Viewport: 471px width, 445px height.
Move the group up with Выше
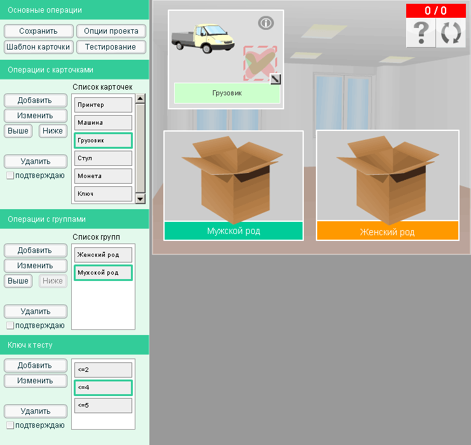pyautogui.click(x=18, y=281)
